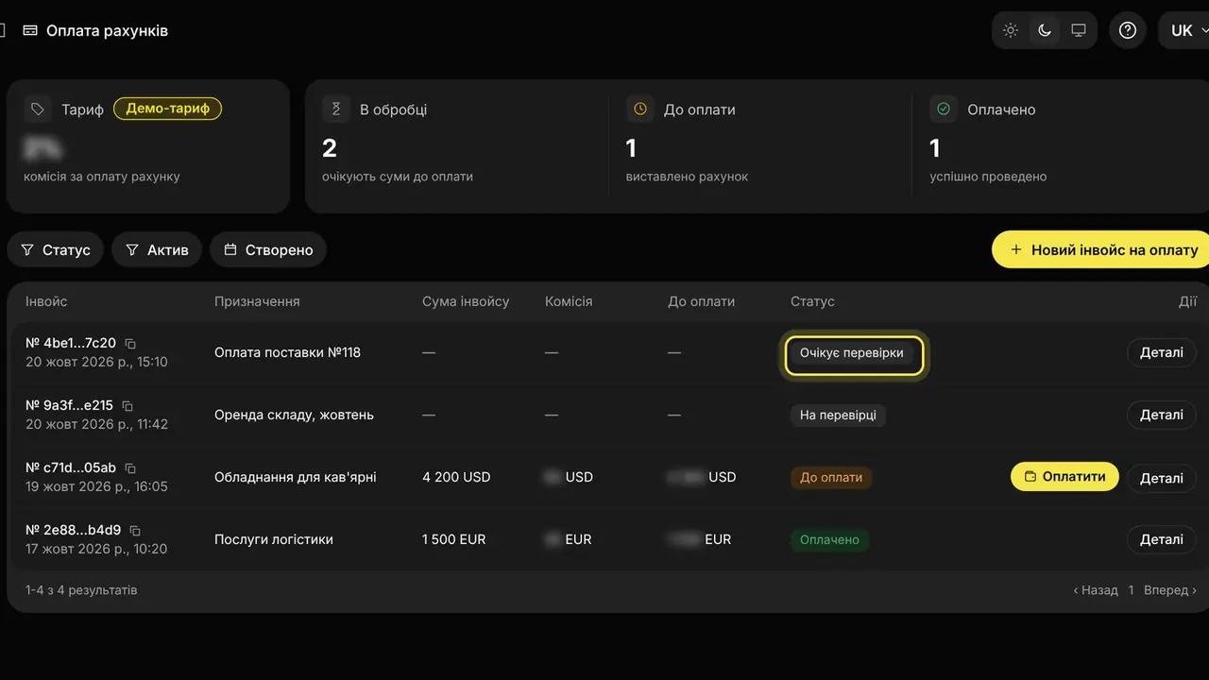
Task: Go to next page with Вперед
Action: [1170, 590]
